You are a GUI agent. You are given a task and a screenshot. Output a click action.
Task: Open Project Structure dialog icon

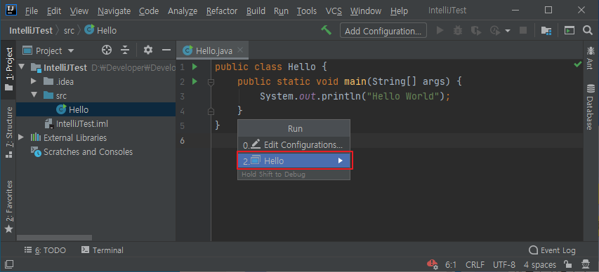point(546,30)
